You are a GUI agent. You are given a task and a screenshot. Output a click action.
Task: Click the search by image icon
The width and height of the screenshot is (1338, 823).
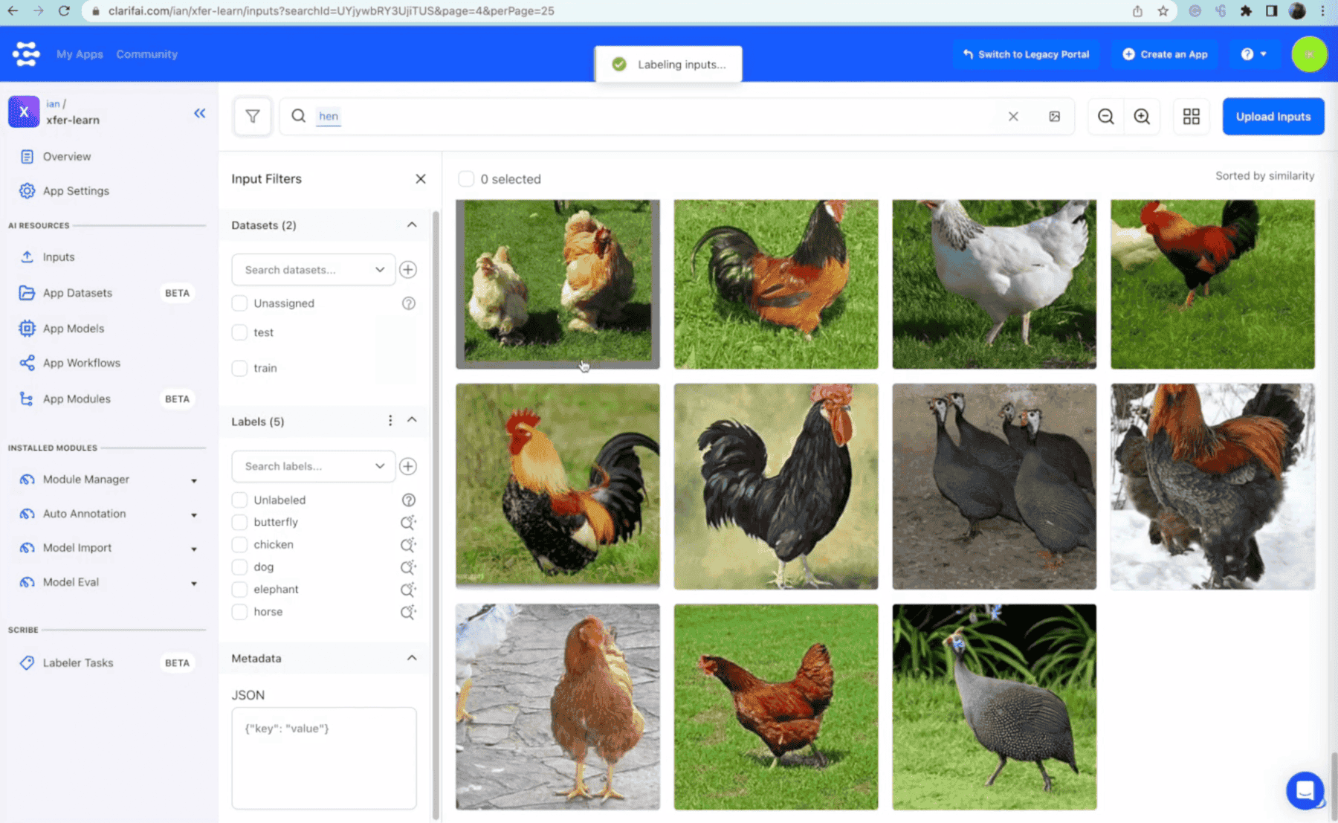tap(1054, 117)
